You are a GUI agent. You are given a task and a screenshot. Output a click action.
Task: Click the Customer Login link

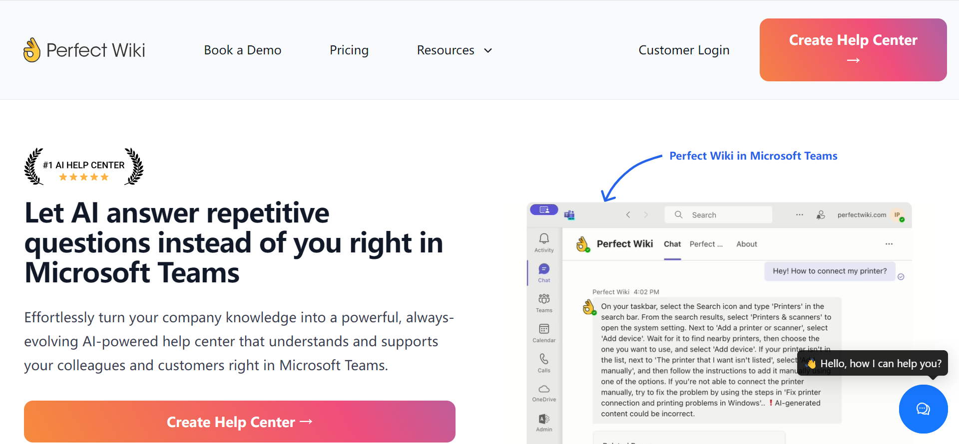click(x=684, y=50)
